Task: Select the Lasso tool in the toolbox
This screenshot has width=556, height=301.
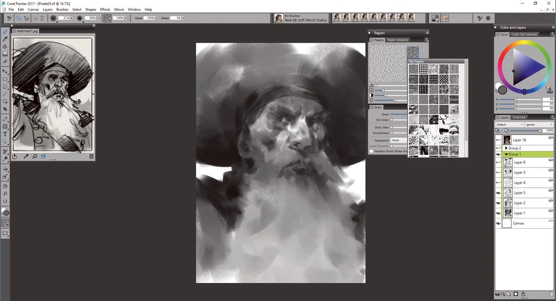Action: point(6,87)
